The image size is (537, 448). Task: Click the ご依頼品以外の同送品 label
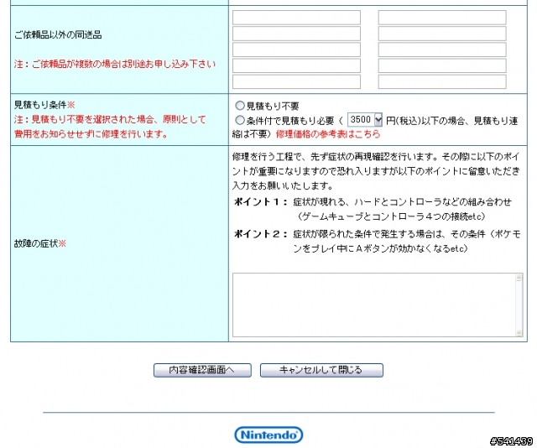[x=58, y=34]
